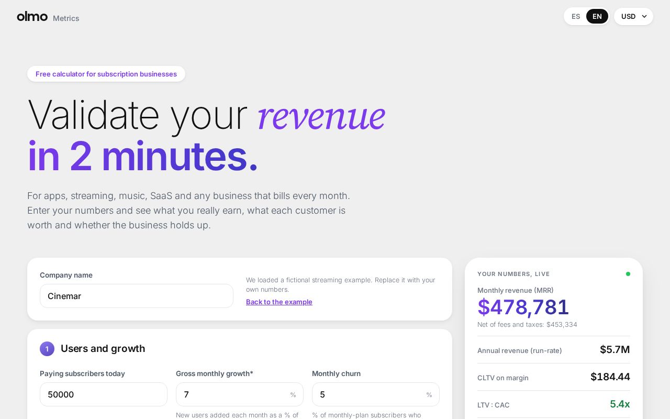This screenshot has height=419, width=670.
Task: Click the YOUR NUMBERS, LIVE label
Action: (x=513, y=274)
